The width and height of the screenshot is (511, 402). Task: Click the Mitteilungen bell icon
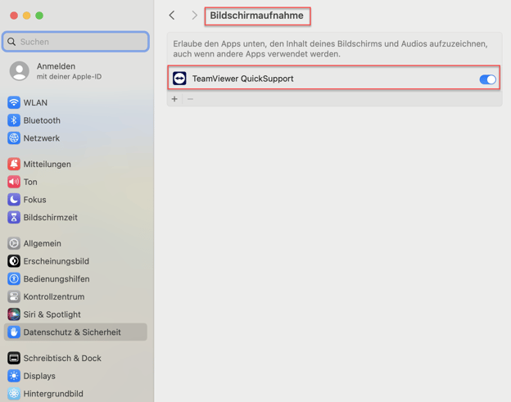click(x=14, y=164)
